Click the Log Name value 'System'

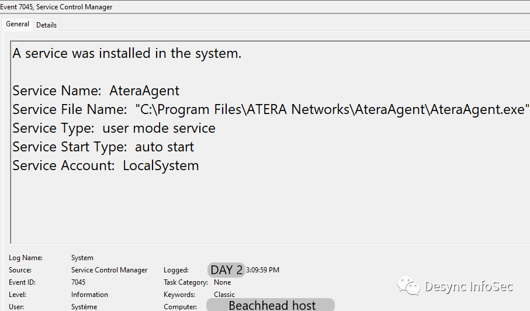[82, 258]
